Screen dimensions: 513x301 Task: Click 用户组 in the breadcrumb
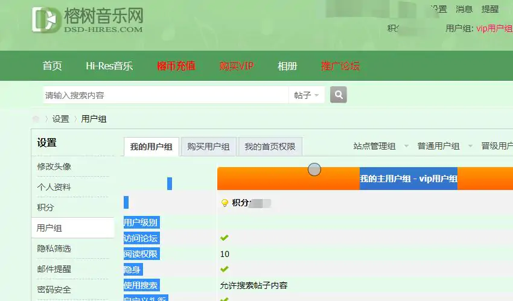[94, 119]
